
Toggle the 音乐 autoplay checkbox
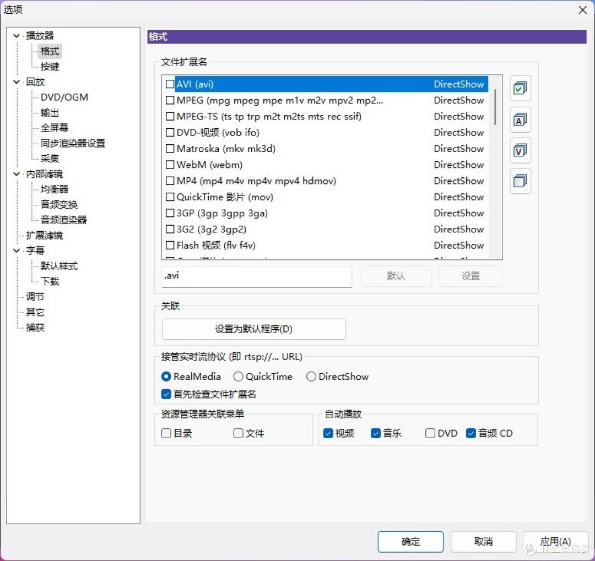376,433
